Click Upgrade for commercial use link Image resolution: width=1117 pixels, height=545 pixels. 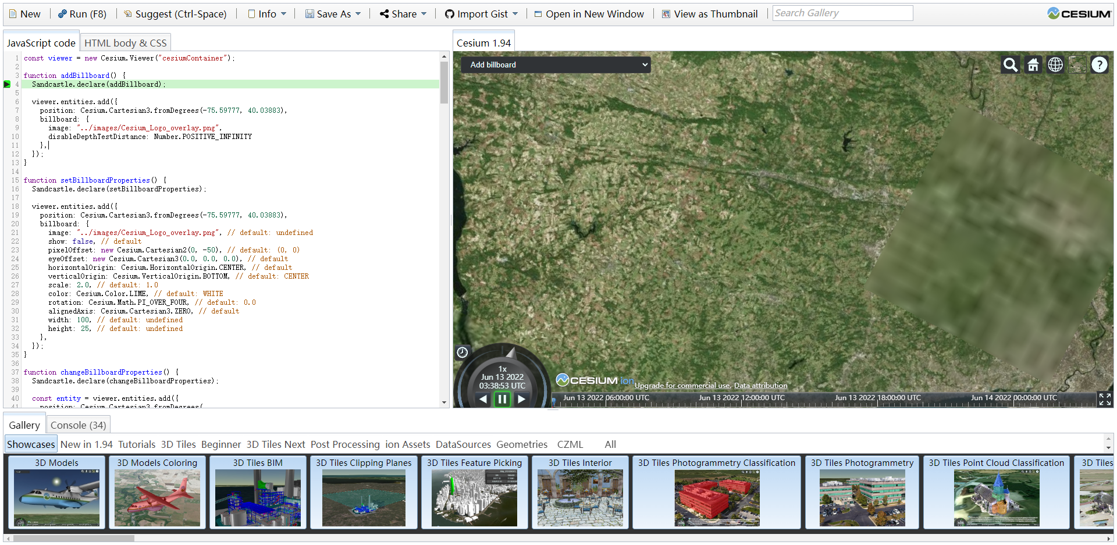point(682,386)
